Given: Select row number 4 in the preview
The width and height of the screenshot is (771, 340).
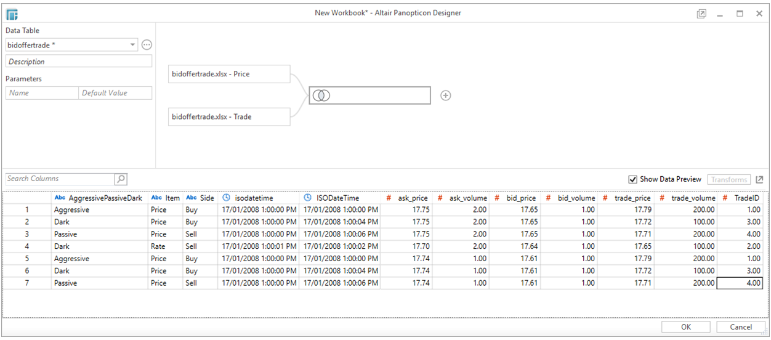Looking at the screenshot, I should click(27, 246).
